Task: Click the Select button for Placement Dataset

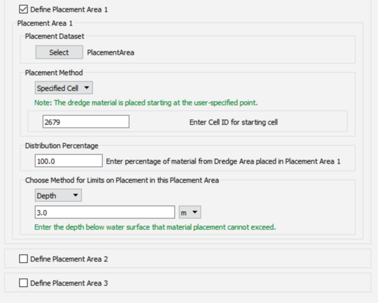Action: coord(59,52)
